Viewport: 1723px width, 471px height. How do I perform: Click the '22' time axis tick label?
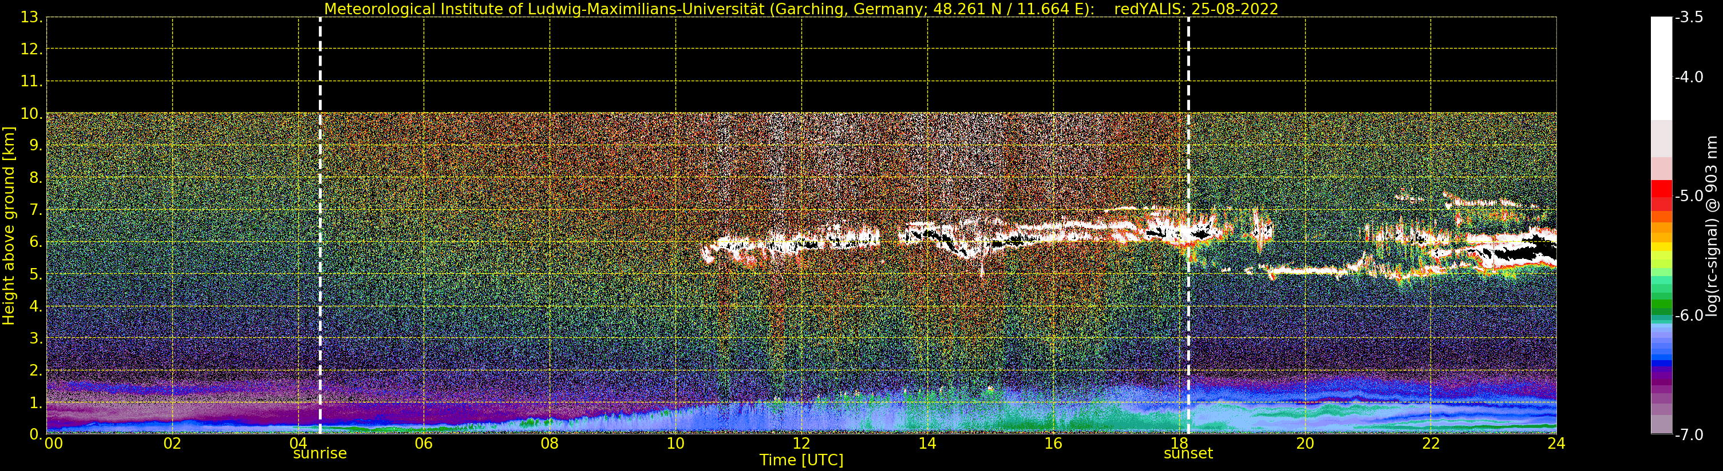click(1430, 444)
